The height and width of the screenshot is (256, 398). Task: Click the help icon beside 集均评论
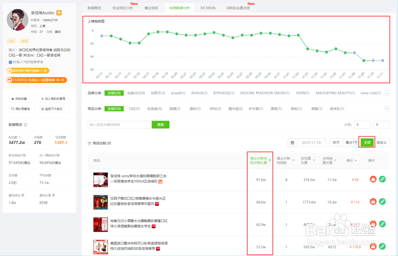click(x=23, y=195)
